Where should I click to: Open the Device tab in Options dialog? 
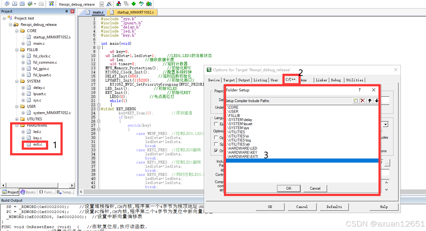(x=214, y=80)
